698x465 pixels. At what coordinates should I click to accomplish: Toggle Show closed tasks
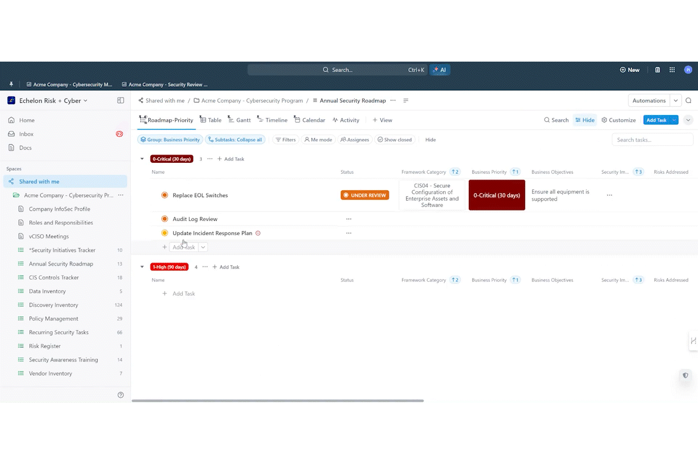pyautogui.click(x=394, y=139)
